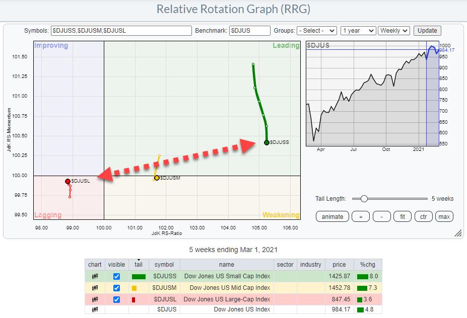Click the $DJUSM yellow endpoint dot
The width and height of the screenshot is (467, 318).
coord(157,178)
